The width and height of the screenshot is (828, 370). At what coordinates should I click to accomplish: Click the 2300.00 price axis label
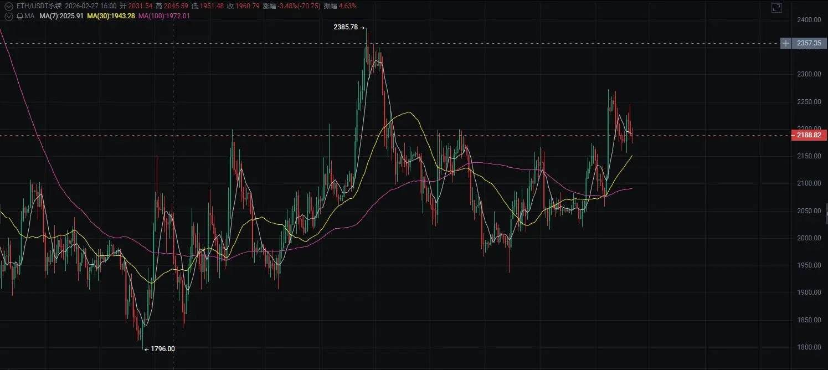809,74
